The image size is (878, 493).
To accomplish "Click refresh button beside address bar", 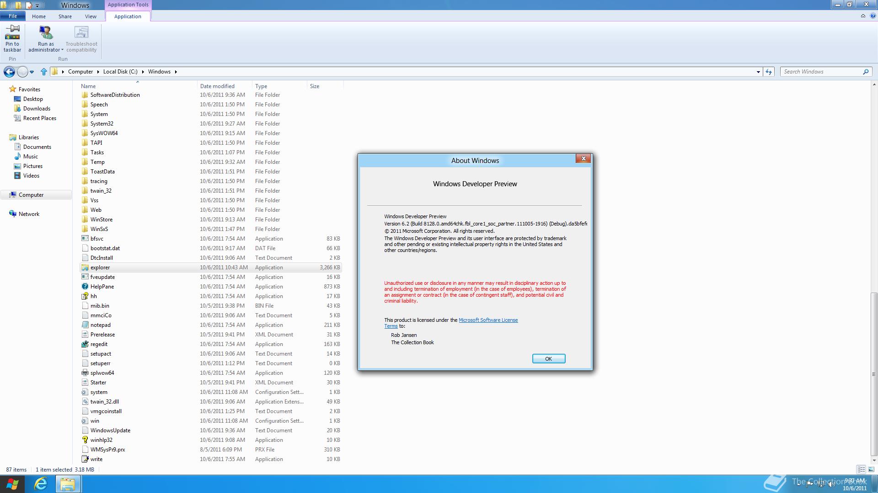I will point(769,72).
